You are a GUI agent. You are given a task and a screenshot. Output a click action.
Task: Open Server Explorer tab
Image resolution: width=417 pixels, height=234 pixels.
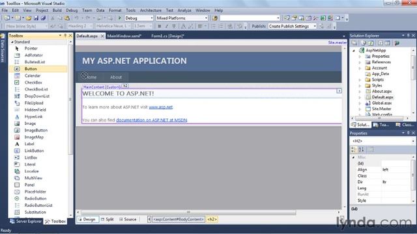[26, 221]
